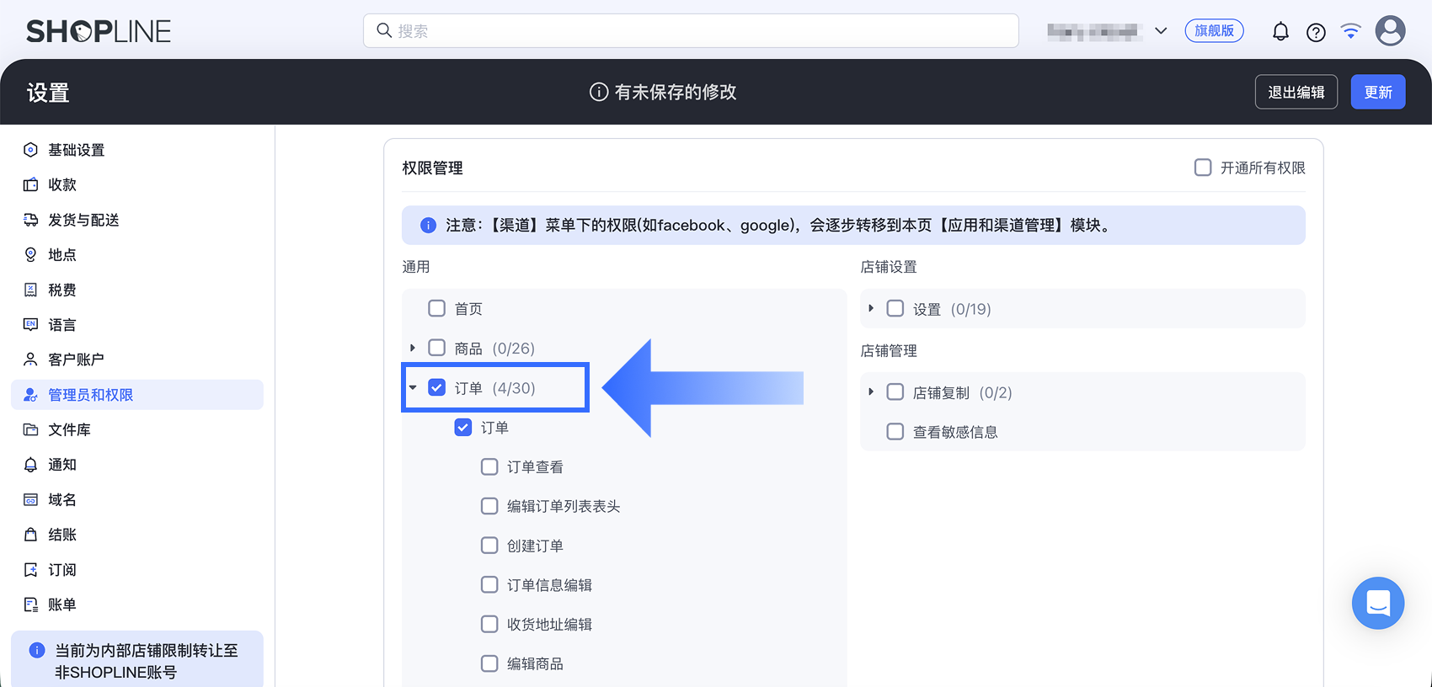This screenshot has height=687, width=1432.
Task: Click the 地点 location pin icon
Action: [31, 254]
